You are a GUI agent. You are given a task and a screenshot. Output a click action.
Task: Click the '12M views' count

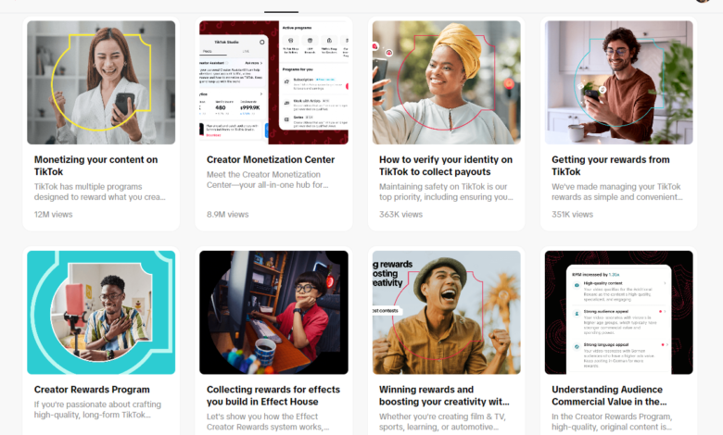(53, 215)
